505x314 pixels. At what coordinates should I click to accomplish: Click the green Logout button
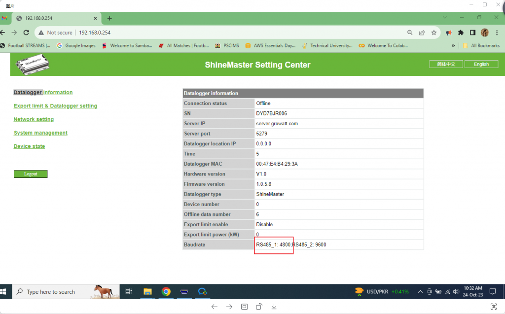(31, 174)
